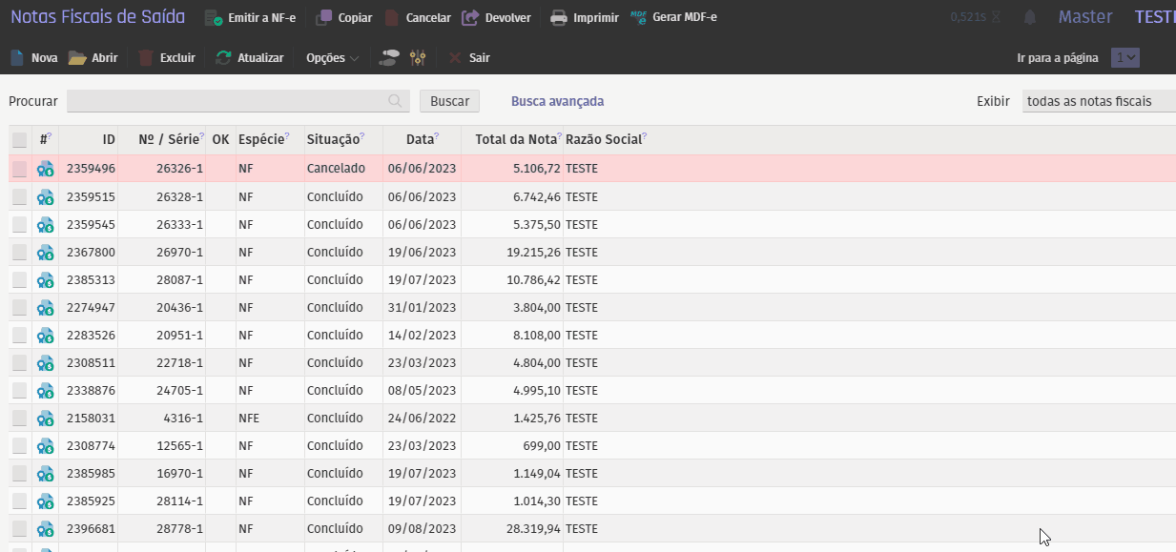
Task: Click the total 19.215,26 cell
Action: [x=533, y=252]
